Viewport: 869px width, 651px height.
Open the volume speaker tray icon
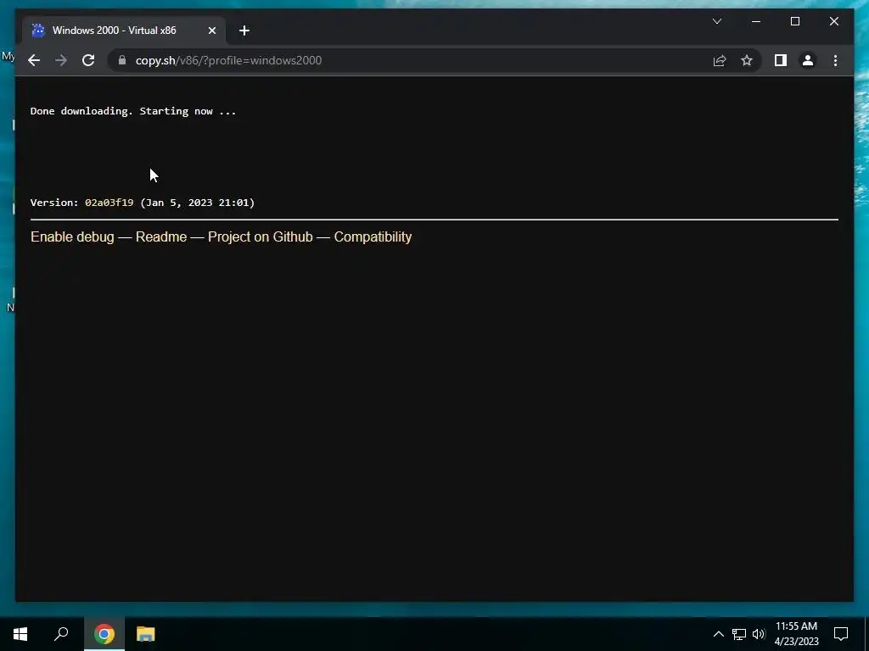tap(759, 634)
